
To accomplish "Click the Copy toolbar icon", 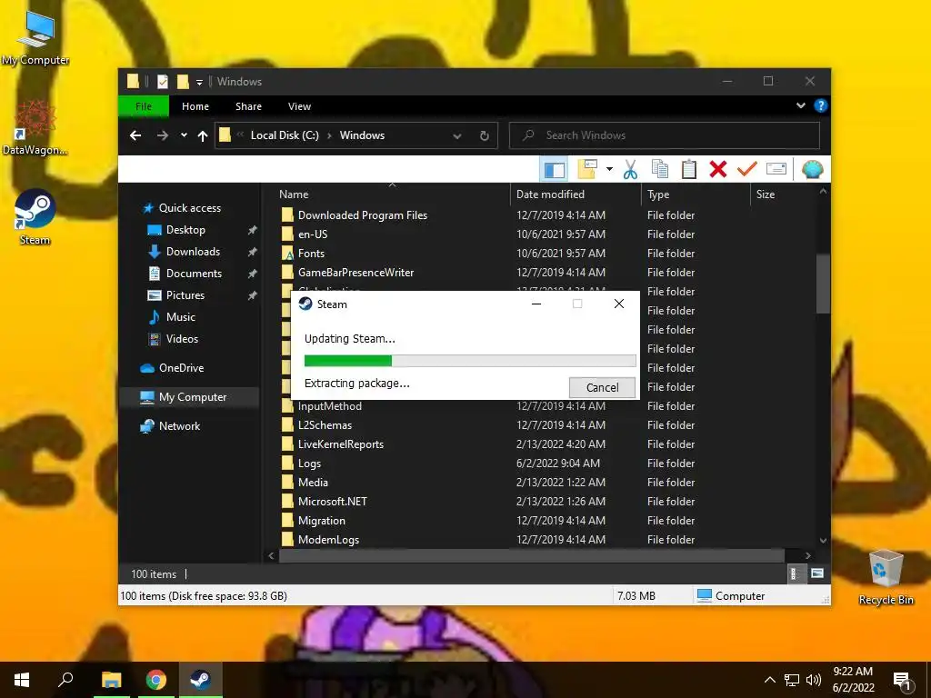I will tap(660, 170).
